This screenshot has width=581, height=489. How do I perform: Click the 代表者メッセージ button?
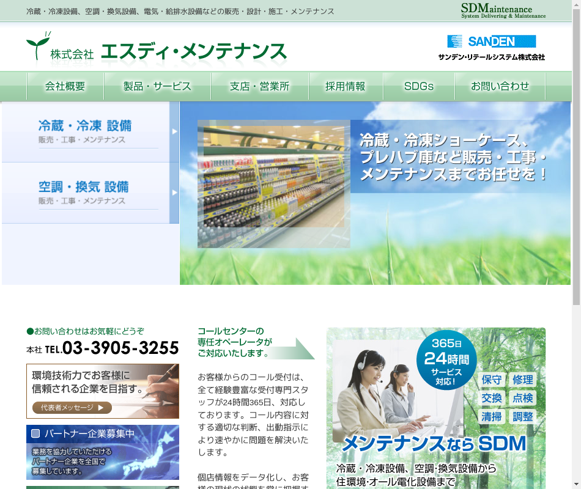(x=72, y=408)
